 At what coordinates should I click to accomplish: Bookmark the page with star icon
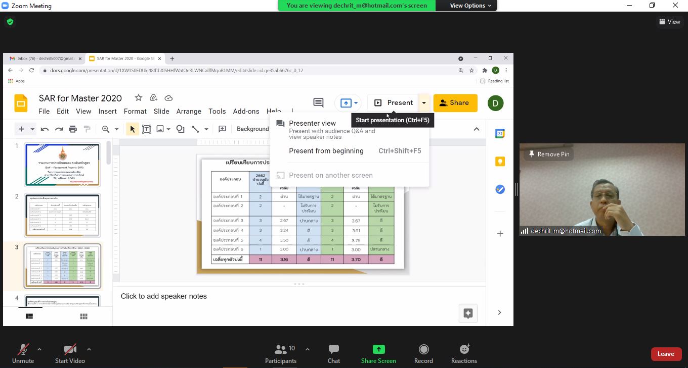(x=471, y=70)
